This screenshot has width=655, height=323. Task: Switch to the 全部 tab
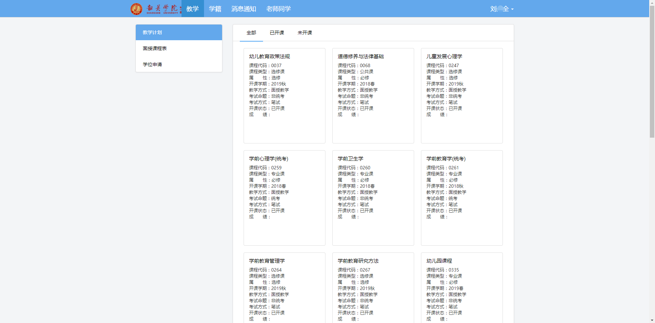point(251,33)
